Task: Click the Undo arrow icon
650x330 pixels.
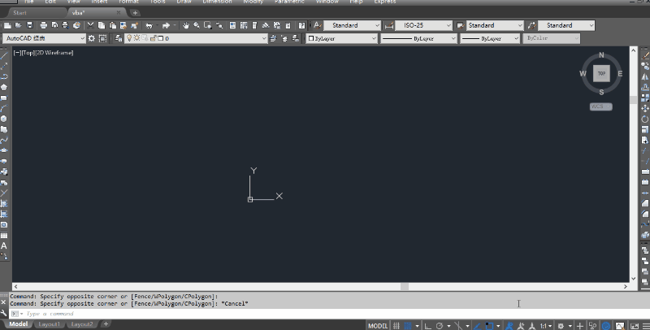Action: pos(149,25)
